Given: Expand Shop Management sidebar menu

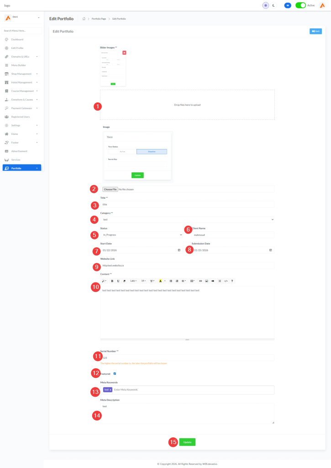Looking at the screenshot, I should point(21,74).
